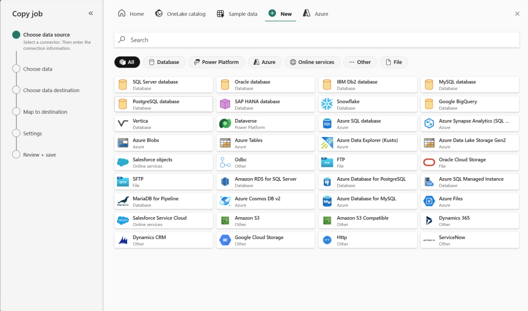Viewport: 528px width, 311px height.
Task: Click the Amazon S3 Compatible icon
Action: pyautogui.click(x=327, y=220)
